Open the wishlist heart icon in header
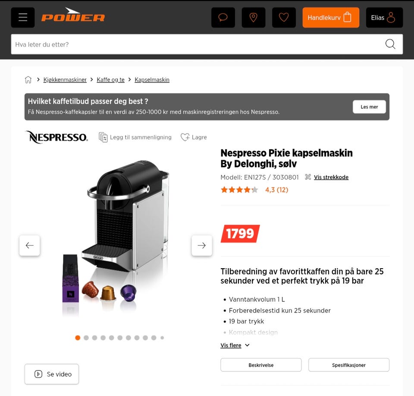 pos(284,17)
